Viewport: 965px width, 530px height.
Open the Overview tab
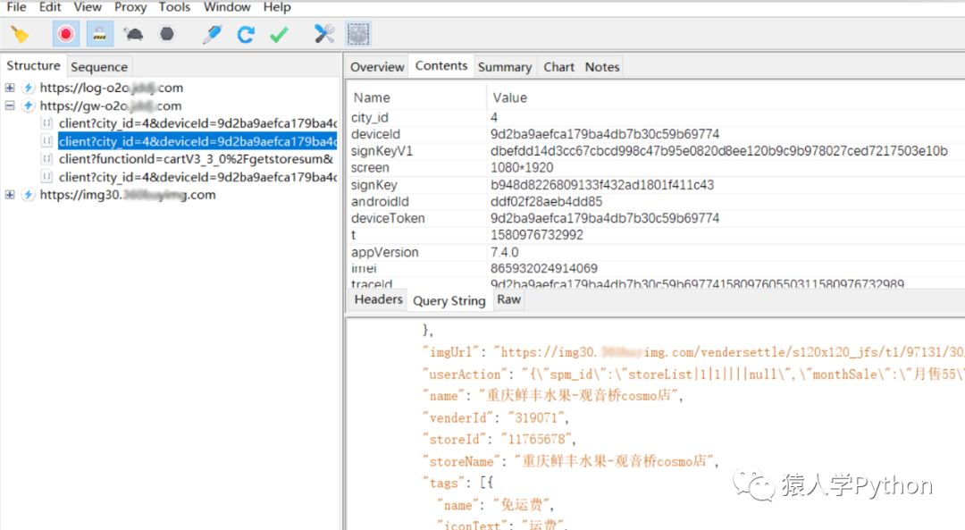(377, 66)
